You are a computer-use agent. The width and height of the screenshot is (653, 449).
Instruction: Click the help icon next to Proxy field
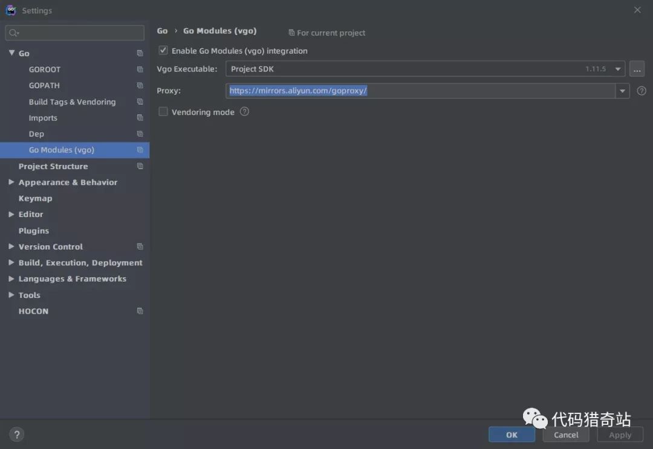642,91
